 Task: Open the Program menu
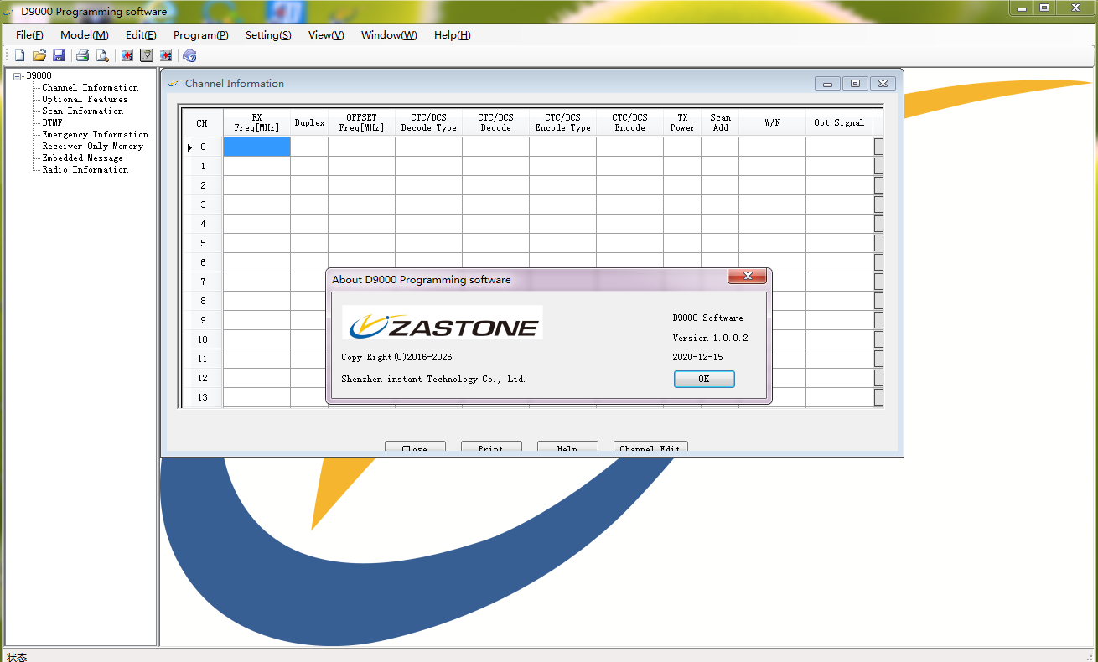[x=200, y=35]
